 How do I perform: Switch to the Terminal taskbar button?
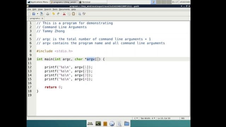click(93, 2)
